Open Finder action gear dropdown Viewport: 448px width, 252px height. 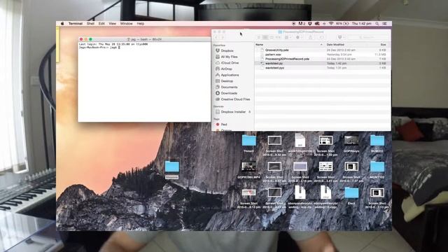299,37
